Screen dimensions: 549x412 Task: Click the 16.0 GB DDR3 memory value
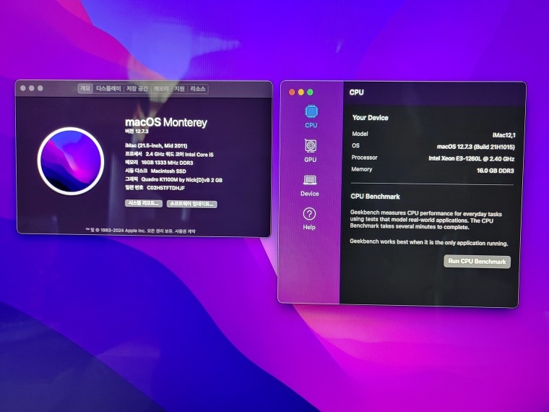click(495, 171)
